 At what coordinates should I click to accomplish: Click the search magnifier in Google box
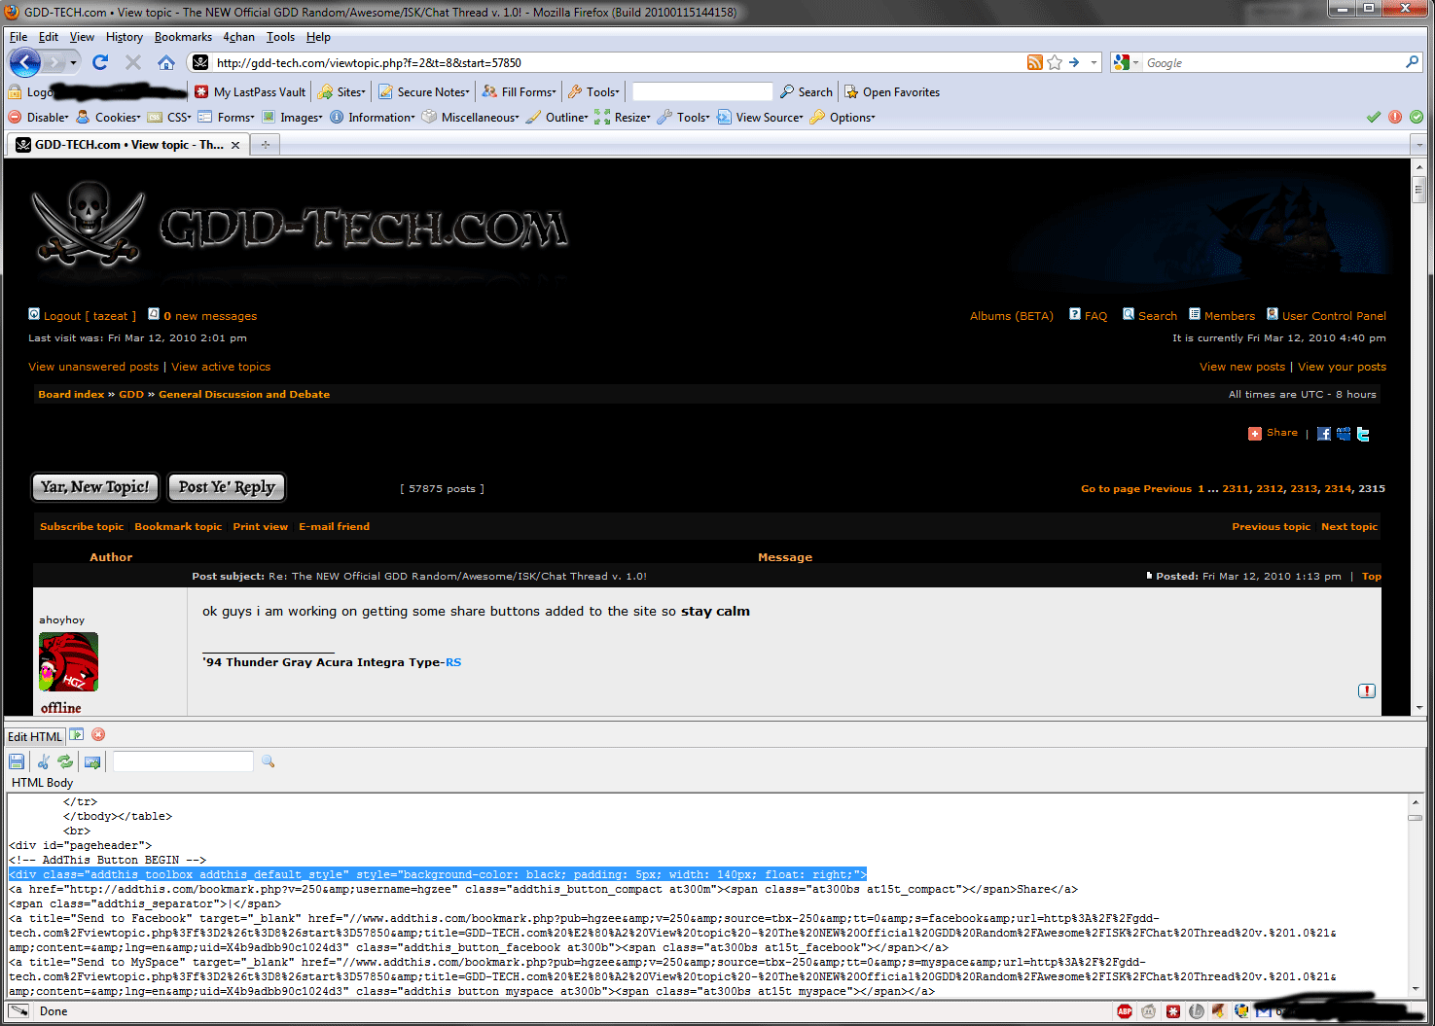1413,62
